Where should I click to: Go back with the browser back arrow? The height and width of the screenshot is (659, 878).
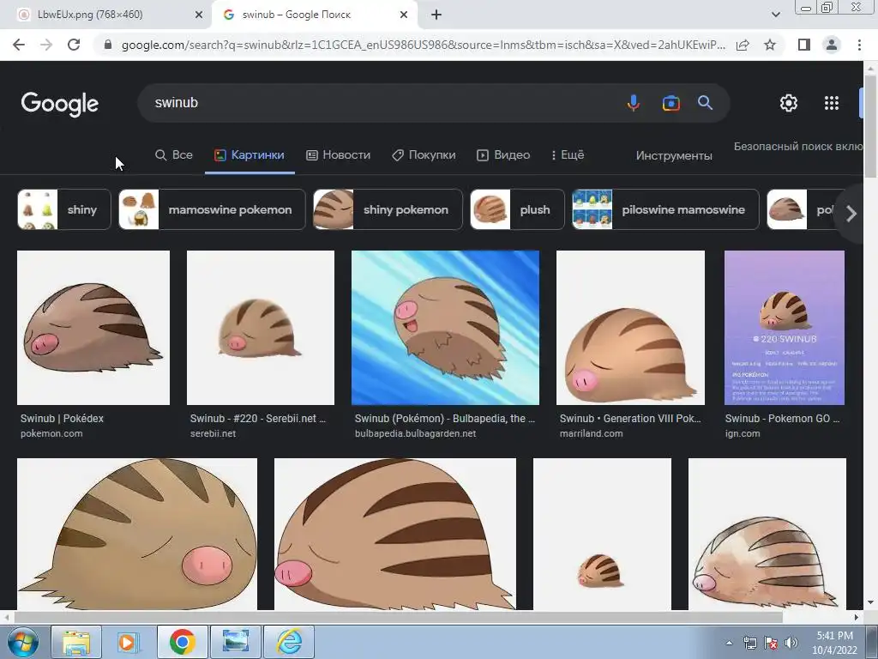pos(19,45)
